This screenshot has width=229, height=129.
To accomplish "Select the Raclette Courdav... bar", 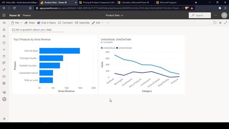I will [50, 65].
